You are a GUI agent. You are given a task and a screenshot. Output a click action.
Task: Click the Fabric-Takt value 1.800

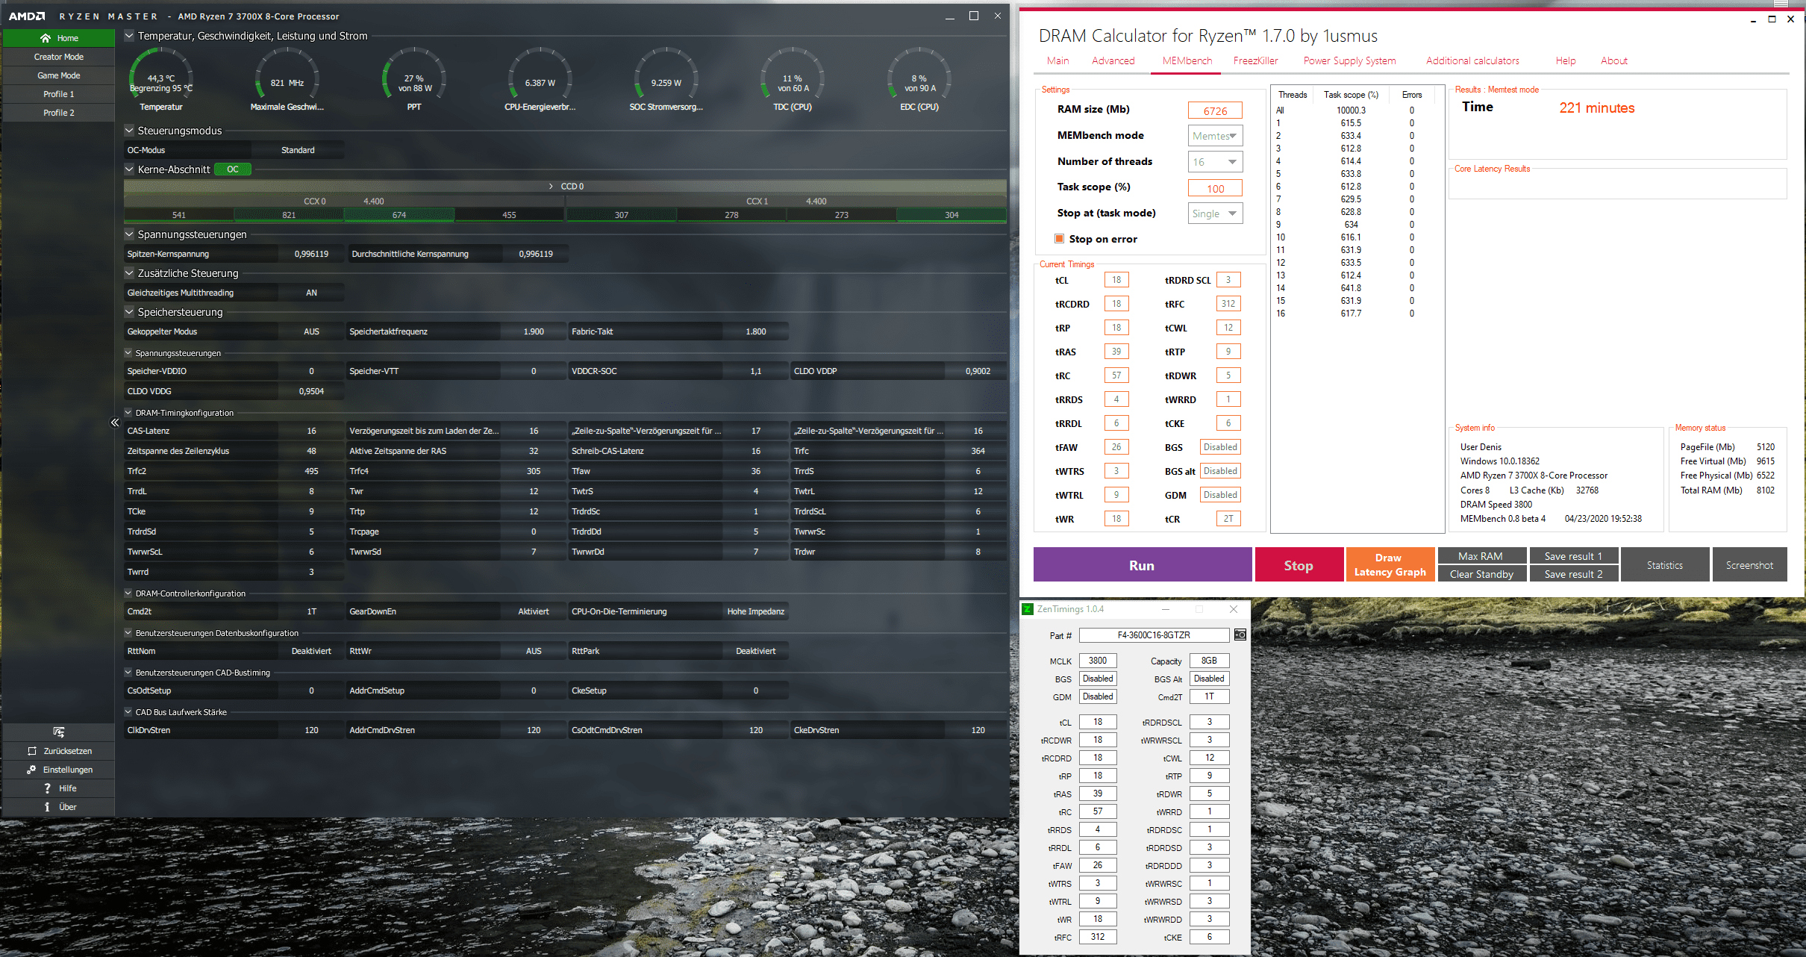[755, 331]
